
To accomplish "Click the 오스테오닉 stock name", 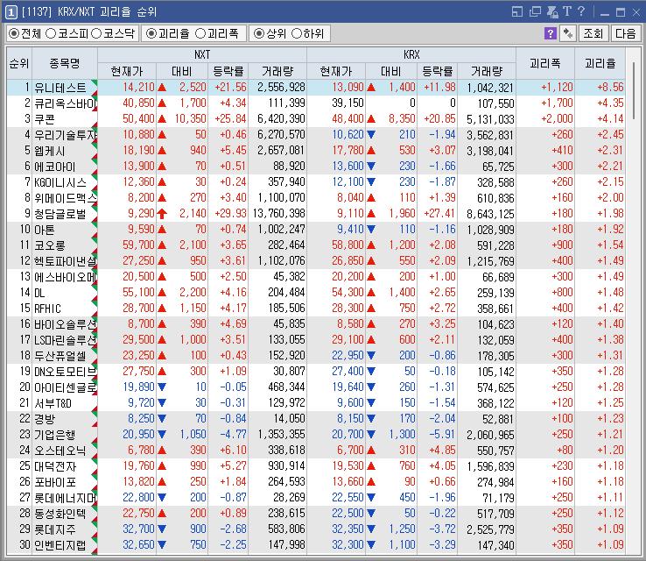I will [60, 450].
